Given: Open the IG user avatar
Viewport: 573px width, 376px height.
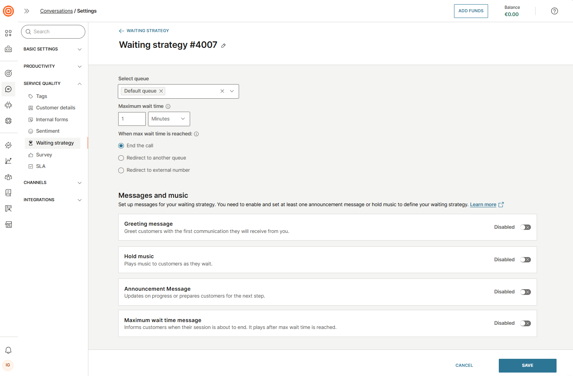Looking at the screenshot, I should pyautogui.click(x=8, y=365).
